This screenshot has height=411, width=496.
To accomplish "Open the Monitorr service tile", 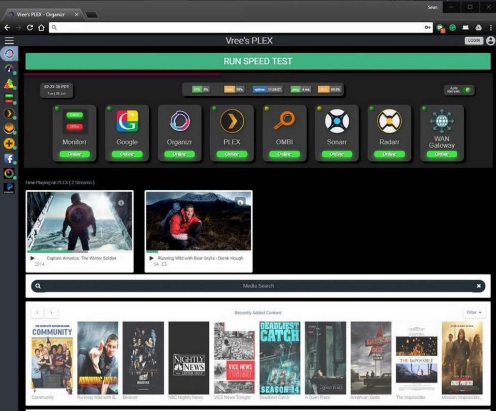I will click(74, 133).
